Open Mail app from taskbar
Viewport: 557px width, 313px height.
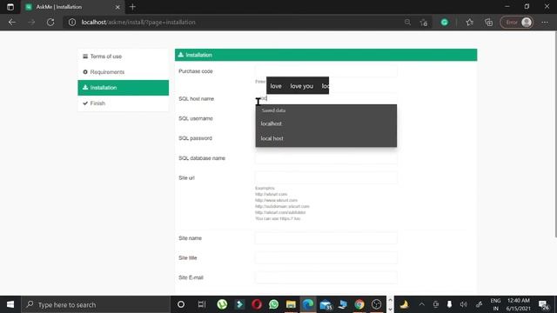pyautogui.click(x=325, y=304)
